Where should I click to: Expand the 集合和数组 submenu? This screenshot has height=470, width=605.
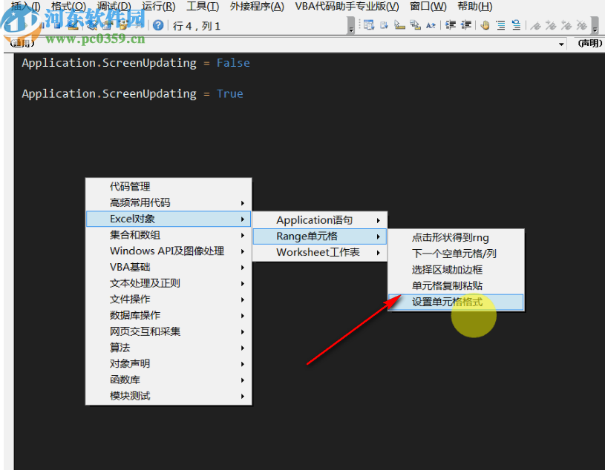tap(169, 235)
